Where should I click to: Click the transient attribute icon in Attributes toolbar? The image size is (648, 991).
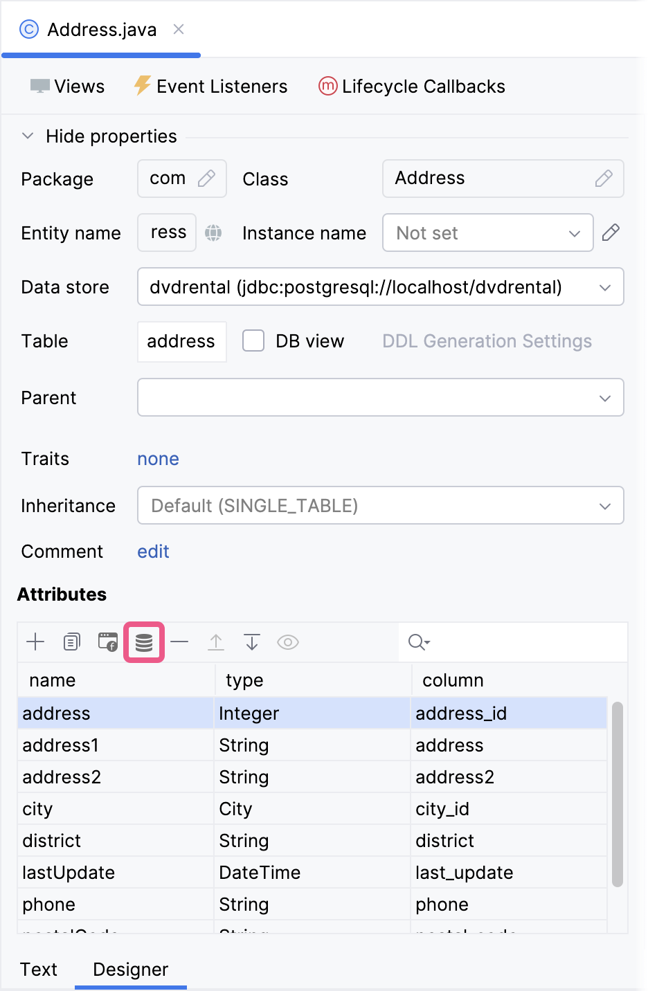click(107, 642)
